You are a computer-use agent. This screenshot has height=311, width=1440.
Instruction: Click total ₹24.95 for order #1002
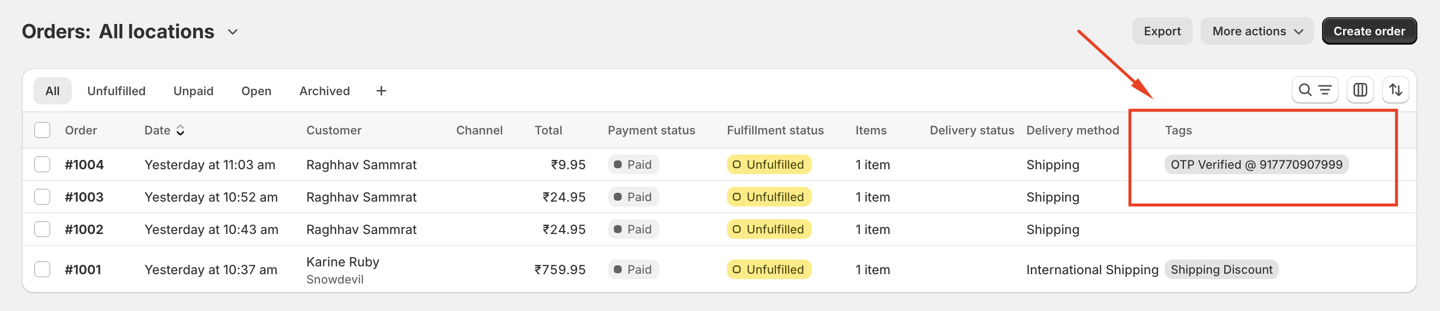click(564, 230)
